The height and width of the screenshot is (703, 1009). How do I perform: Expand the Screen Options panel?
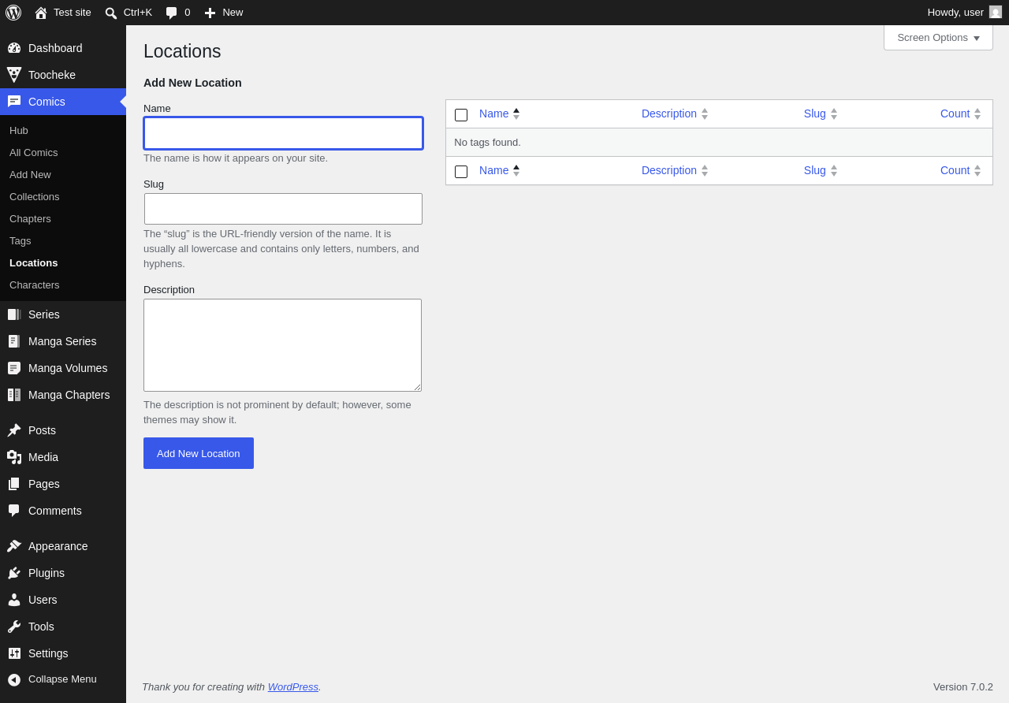click(x=938, y=38)
